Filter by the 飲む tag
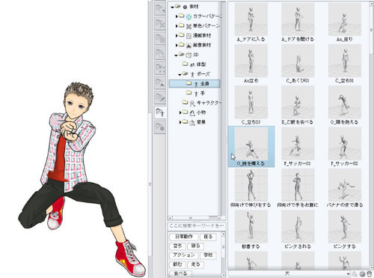Image resolution: width=374 pixels, height=278 pixels. 177,265
